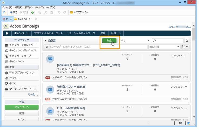Open the 編集(E) menu
Viewport: 203px width, 132px height.
click(18, 8)
